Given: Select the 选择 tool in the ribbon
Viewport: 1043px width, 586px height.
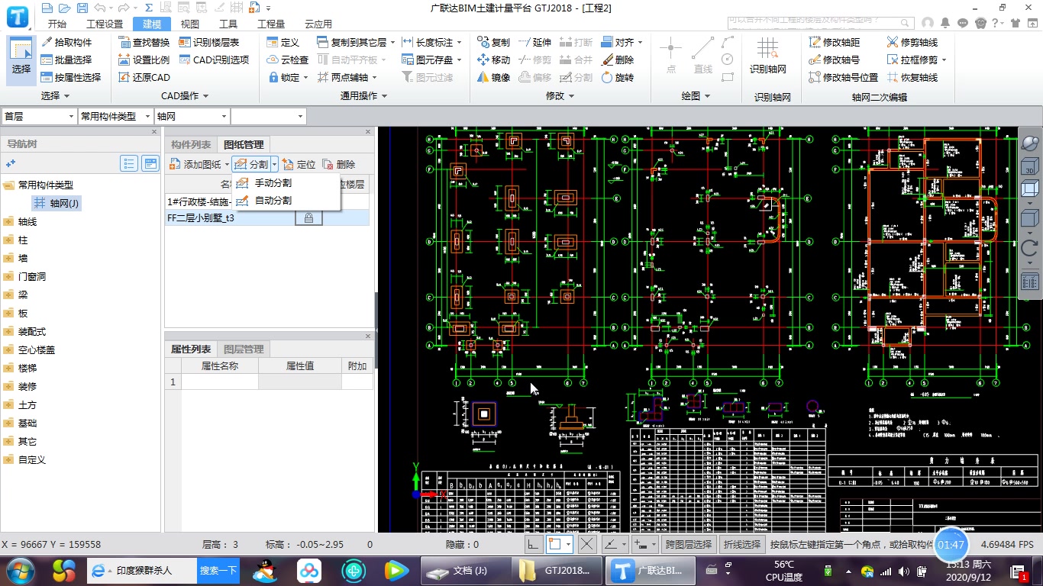Looking at the screenshot, I should click(x=21, y=60).
